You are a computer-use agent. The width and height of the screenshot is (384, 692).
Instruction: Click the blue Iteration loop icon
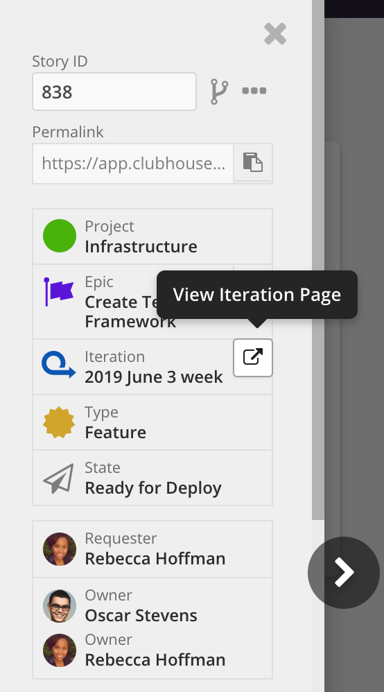59,365
